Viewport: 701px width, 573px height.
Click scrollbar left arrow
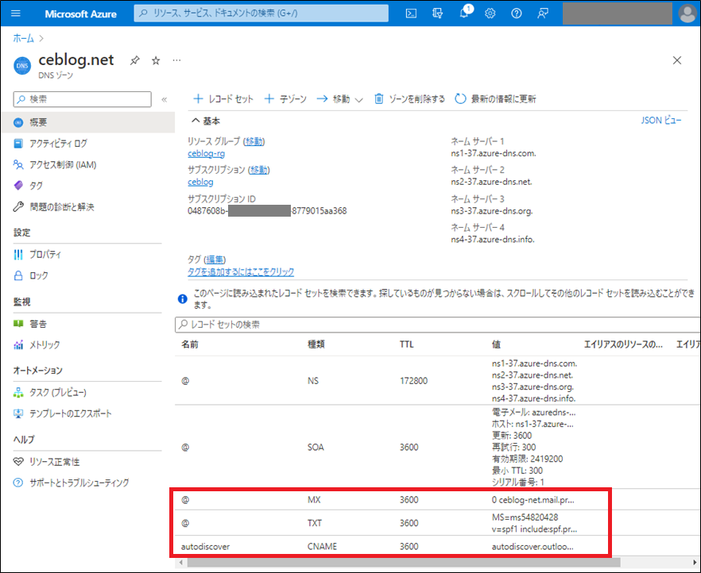point(180,563)
